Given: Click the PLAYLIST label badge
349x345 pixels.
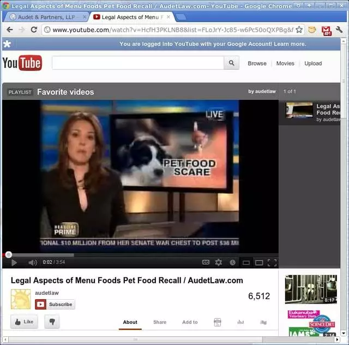Looking at the screenshot, I should 20,92.
